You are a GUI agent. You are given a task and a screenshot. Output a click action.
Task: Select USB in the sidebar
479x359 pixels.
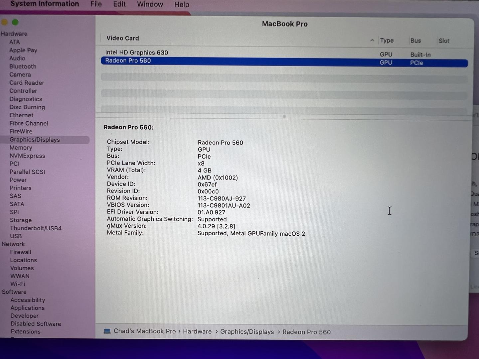(16, 236)
